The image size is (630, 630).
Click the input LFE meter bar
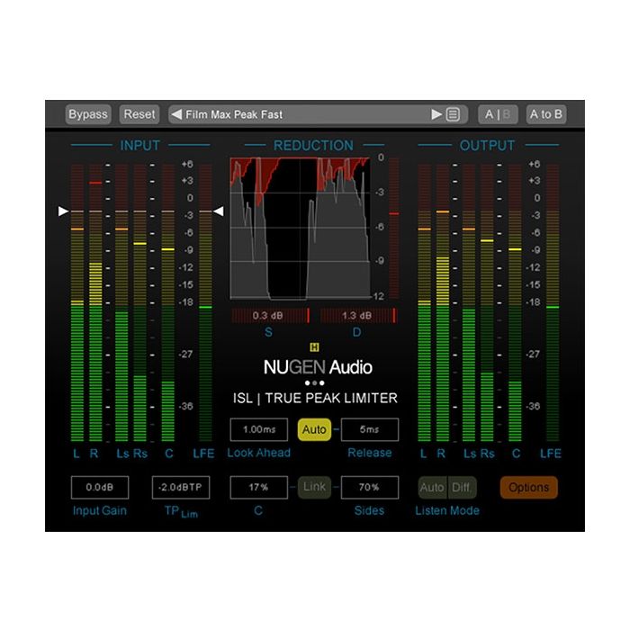click(205, 303)
